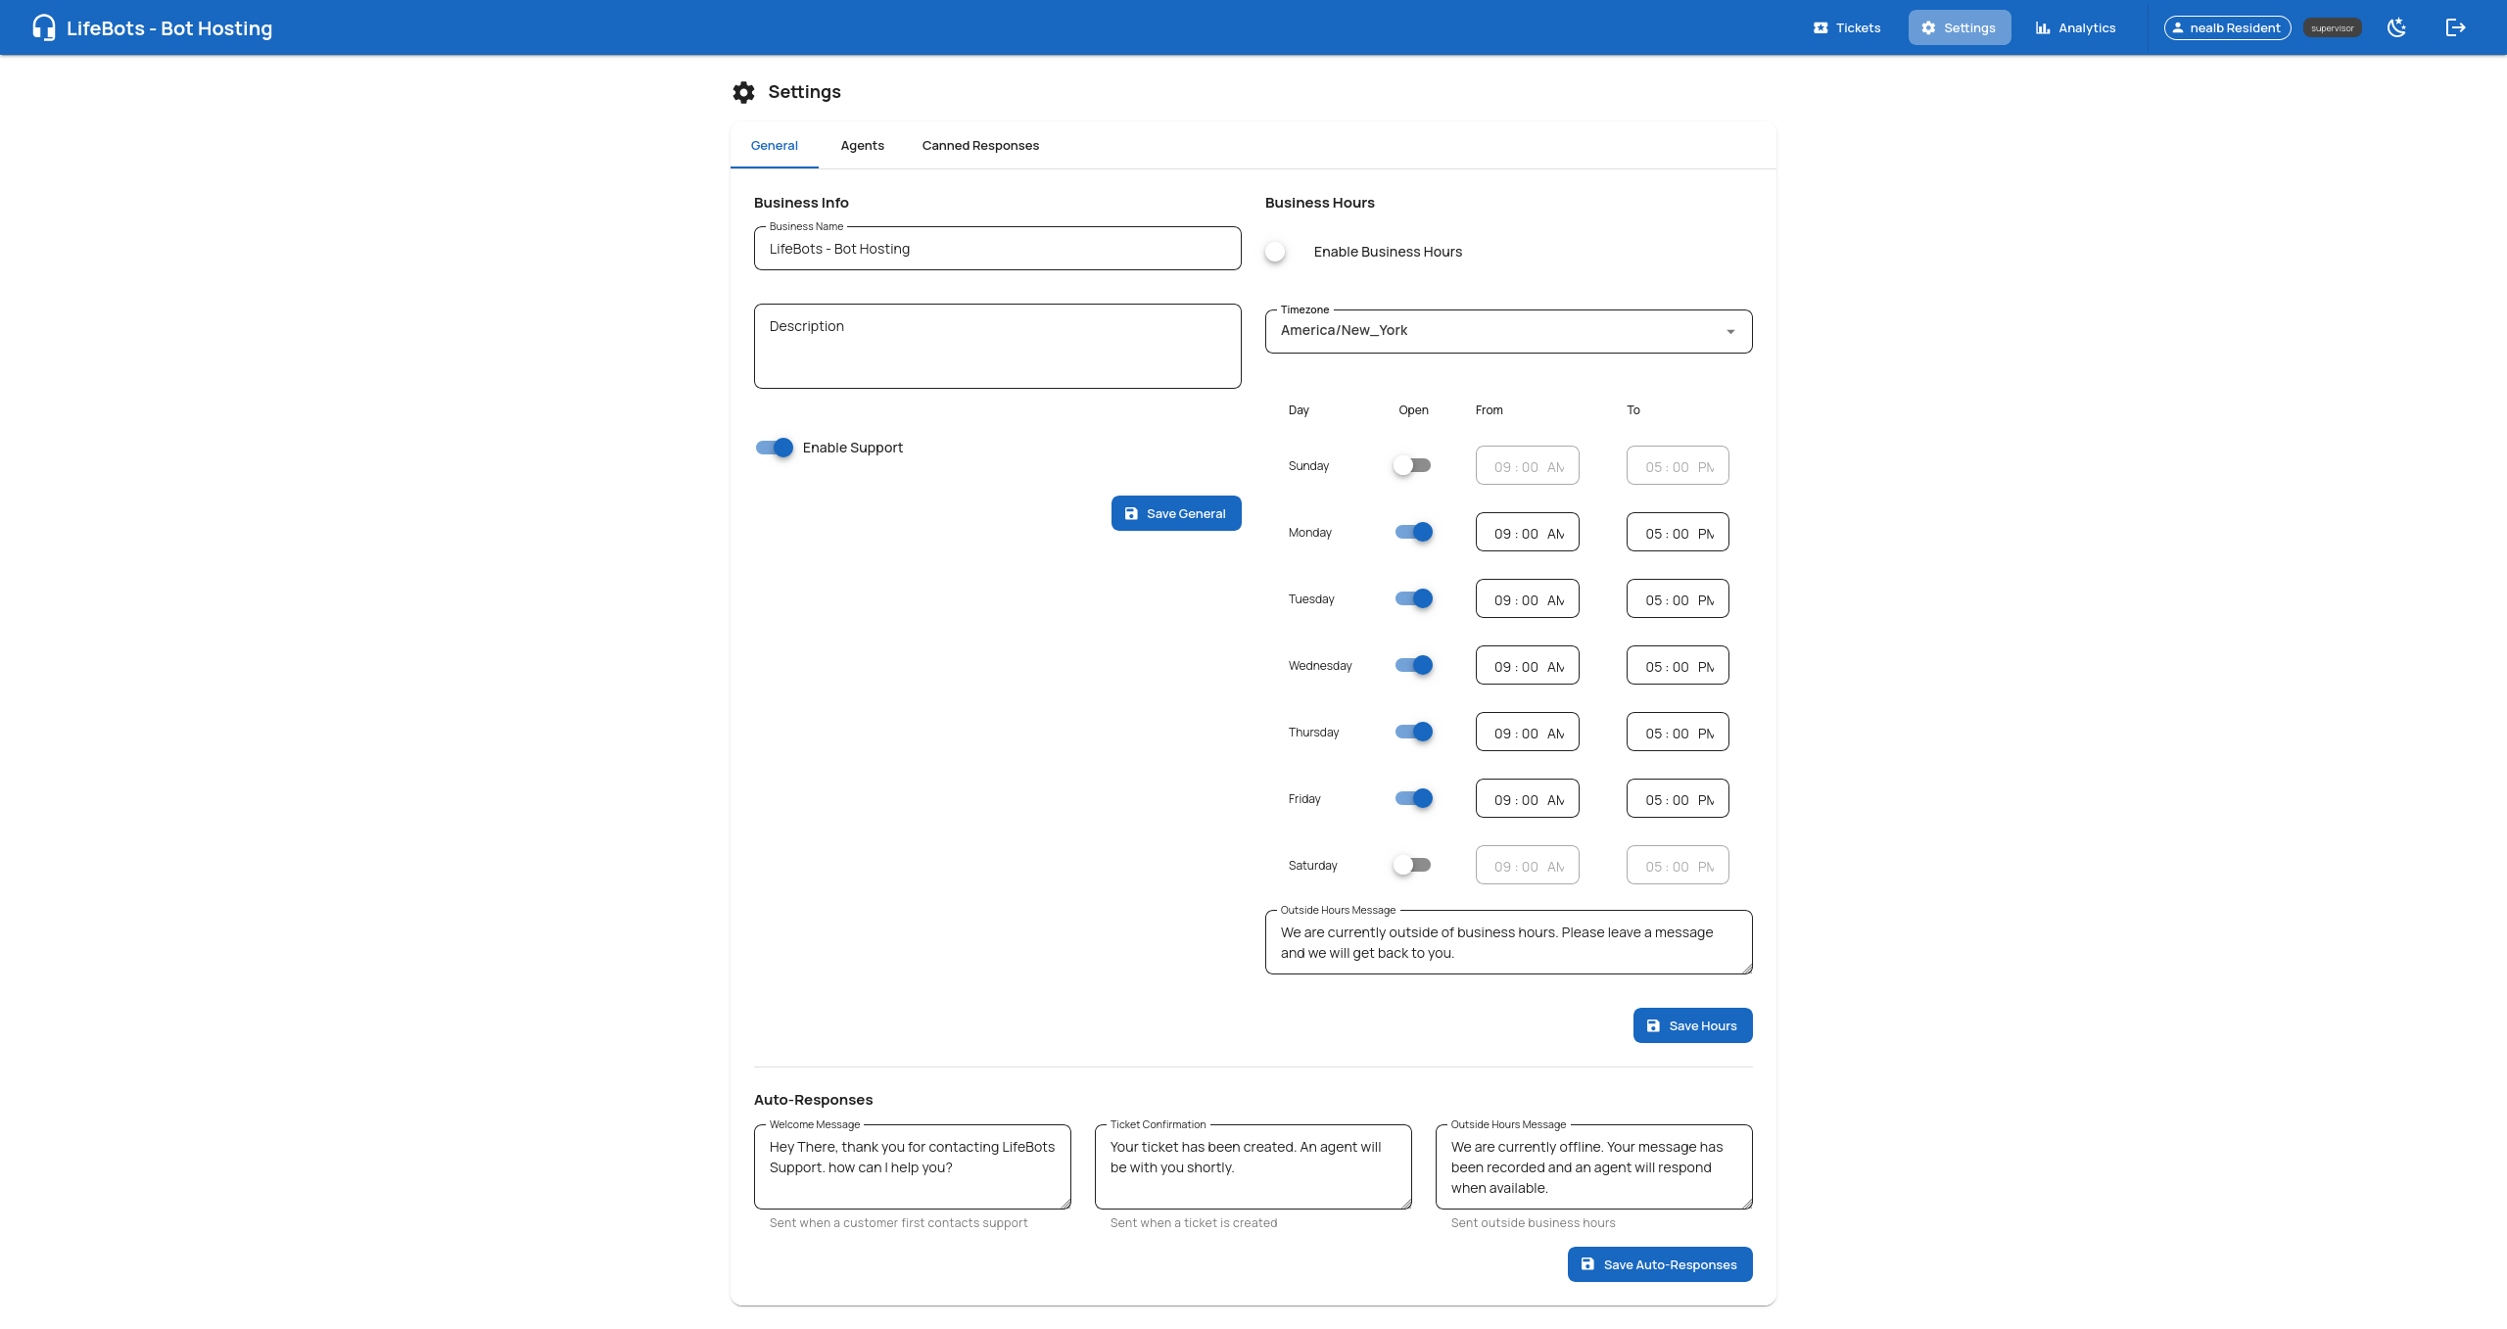The image size is (2507, 1329).
Task: Enable Business Hours
Action: [1275, 251]
